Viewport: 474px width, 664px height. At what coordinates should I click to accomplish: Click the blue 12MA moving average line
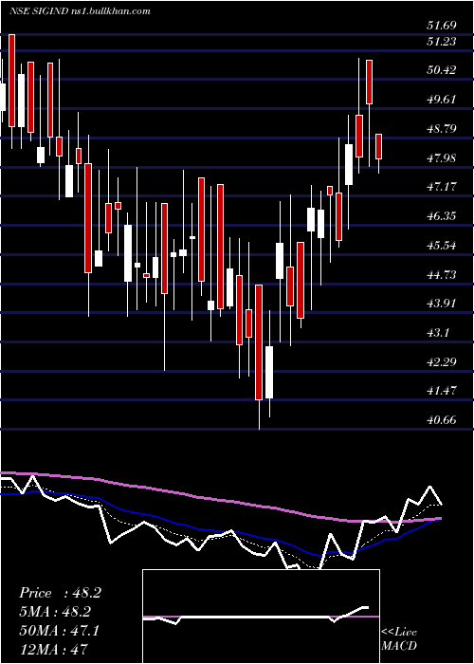[x=220, y=530]
